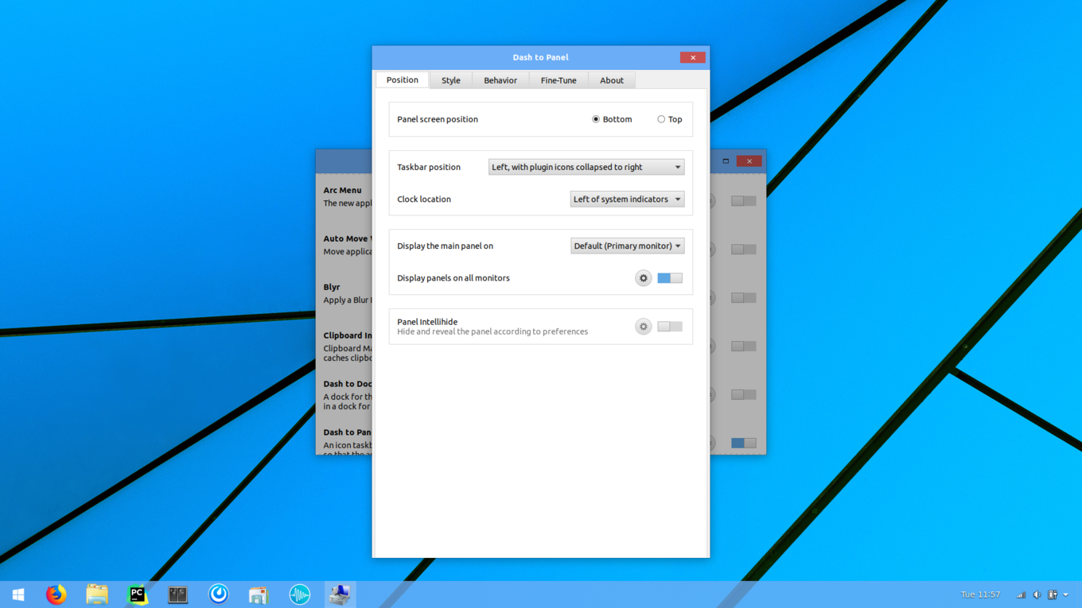Toggle Arc Menu extension switch in background window
This screenshot has height=608, width=1082.
click(744, 201)
